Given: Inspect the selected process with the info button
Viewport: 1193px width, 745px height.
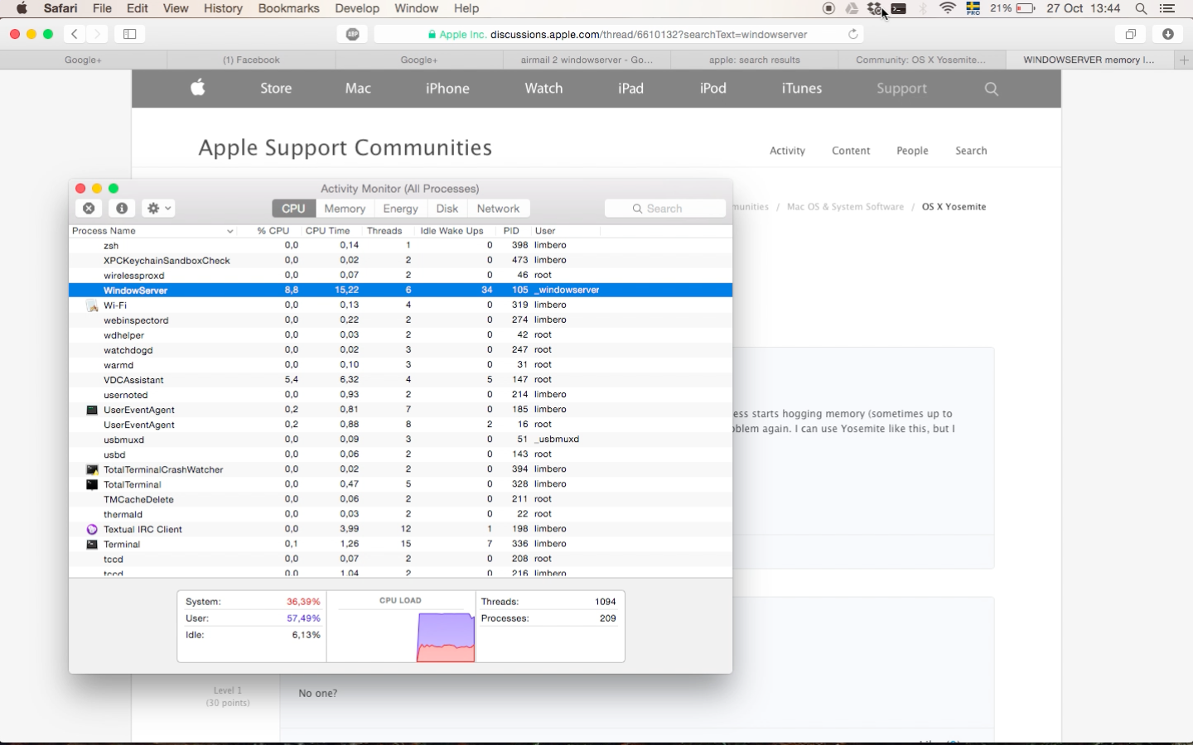Looking at the screenshot, I should coord(122,209).
